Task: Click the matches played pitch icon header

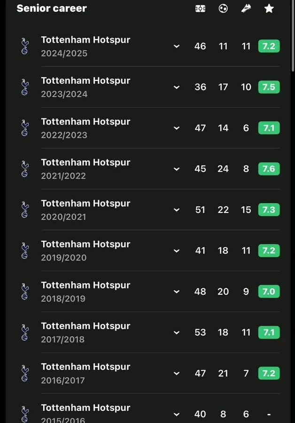Action: 200,8
